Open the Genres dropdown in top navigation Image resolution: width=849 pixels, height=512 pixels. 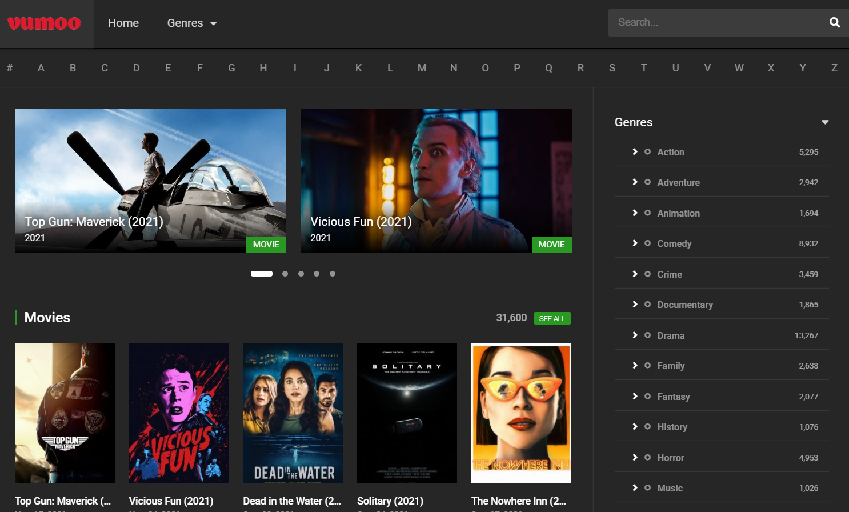[x=192, y=23]
